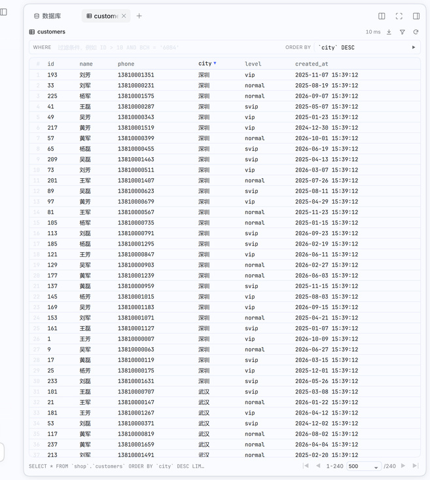Toggle the right side panel icon
Screen dimensions: 430x480
coord(416,16)
